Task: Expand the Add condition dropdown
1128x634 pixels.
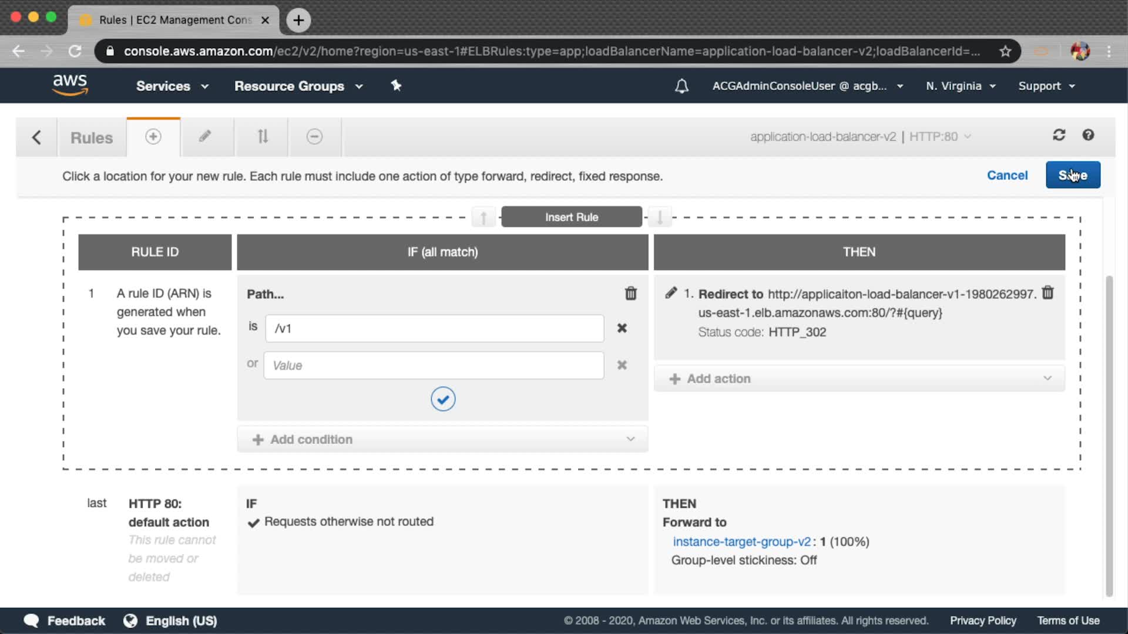Action: coord(442,439)
